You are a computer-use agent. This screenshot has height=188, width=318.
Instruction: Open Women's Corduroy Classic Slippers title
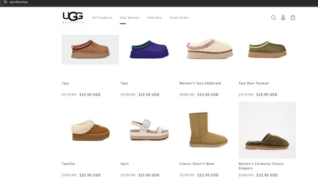coord(261,166)
